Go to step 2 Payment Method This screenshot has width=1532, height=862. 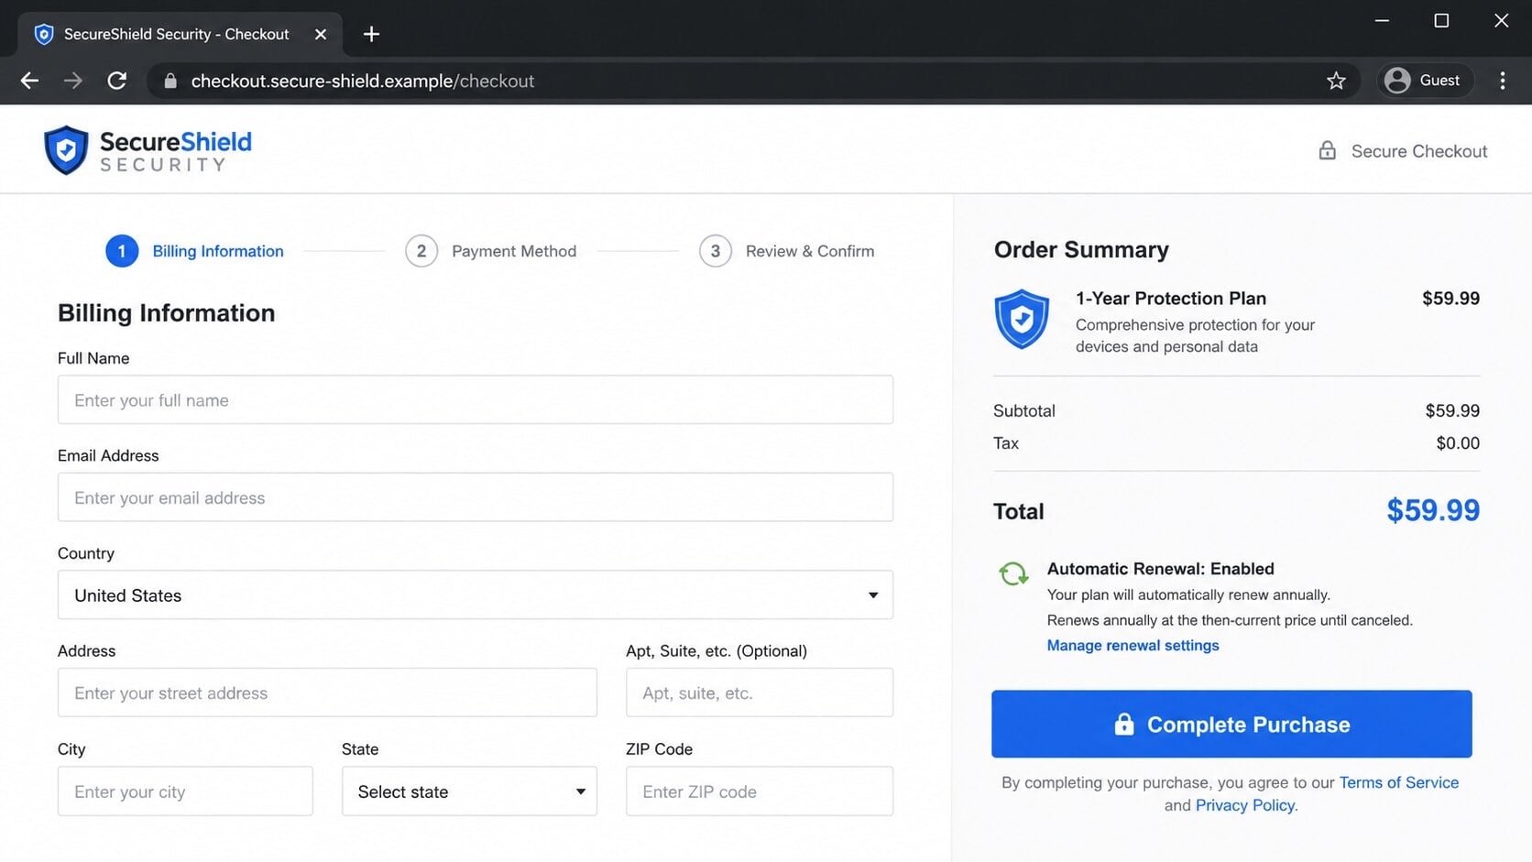(491, 251)
